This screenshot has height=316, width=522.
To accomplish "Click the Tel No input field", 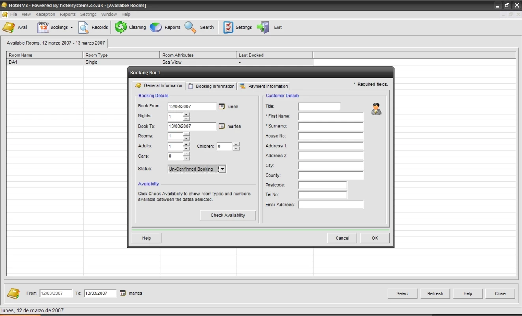I will (x=323, y=195).
